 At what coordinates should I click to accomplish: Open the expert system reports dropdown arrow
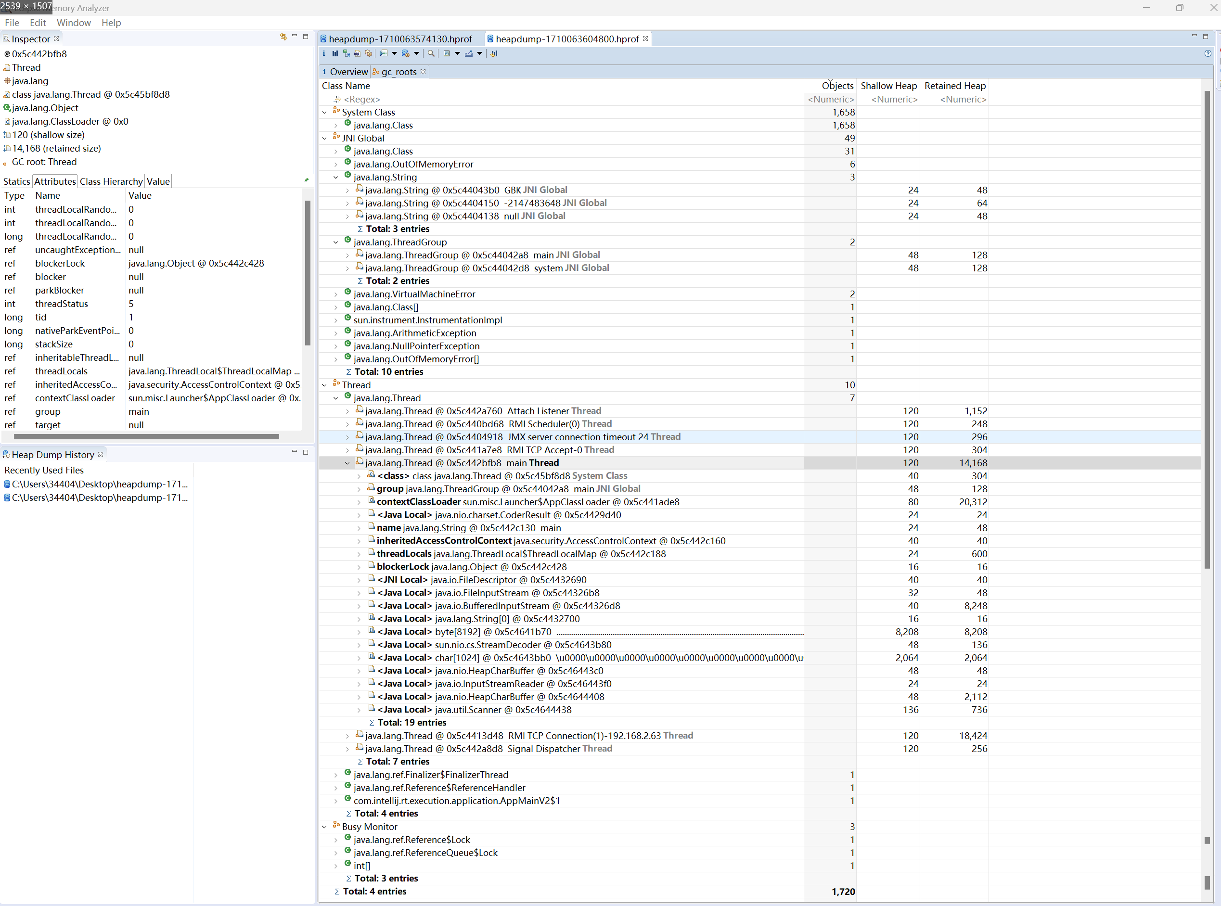(394, 53)
